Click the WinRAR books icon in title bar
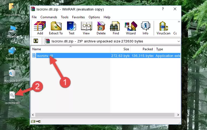 [x=33, y=9]
